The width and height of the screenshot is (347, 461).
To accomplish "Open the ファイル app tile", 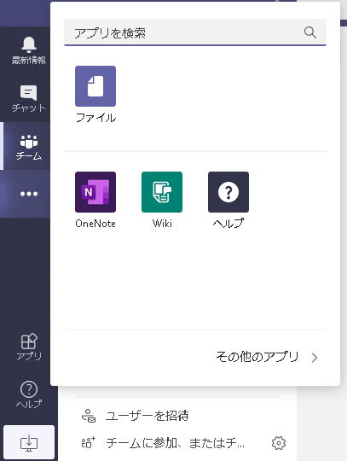I will tap(95, 95).
